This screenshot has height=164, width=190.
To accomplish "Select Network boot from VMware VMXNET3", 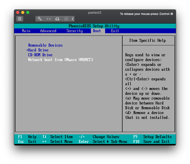I will click(60, 60).
